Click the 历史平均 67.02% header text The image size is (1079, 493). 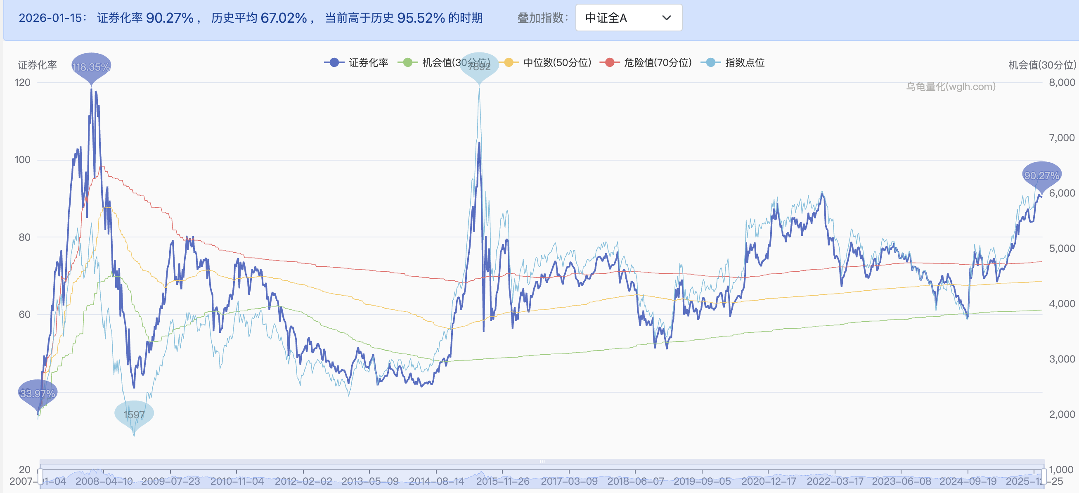[x=259, y=18]
